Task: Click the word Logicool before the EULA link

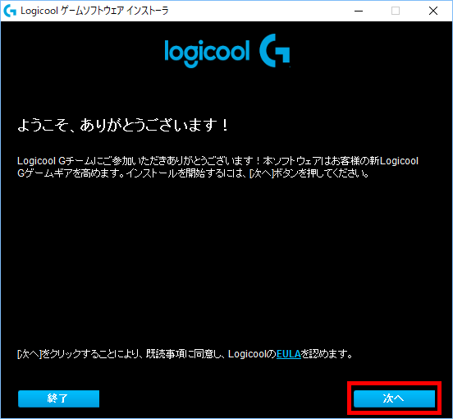Action: (249, 354)
